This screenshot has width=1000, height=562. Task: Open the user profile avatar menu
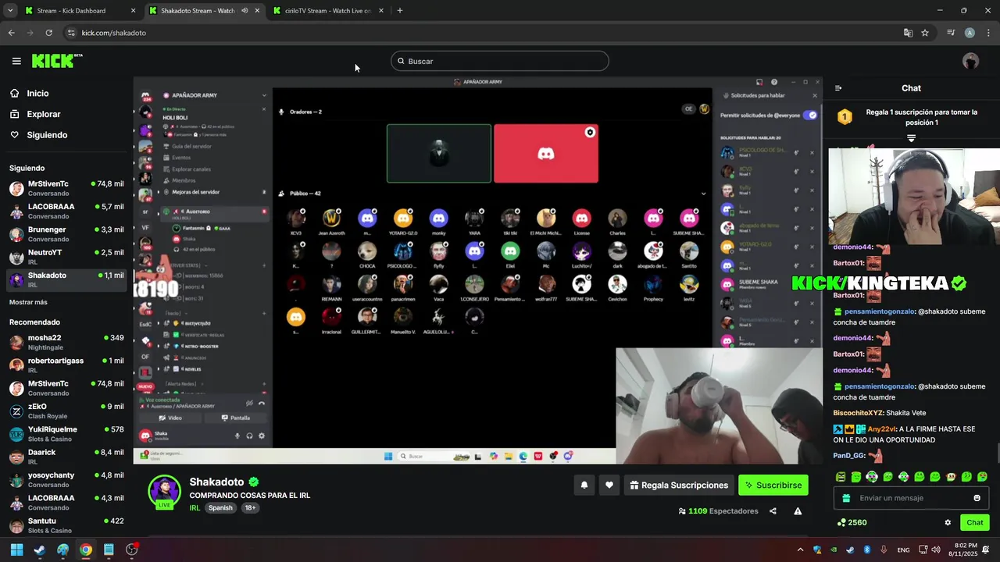970,61
